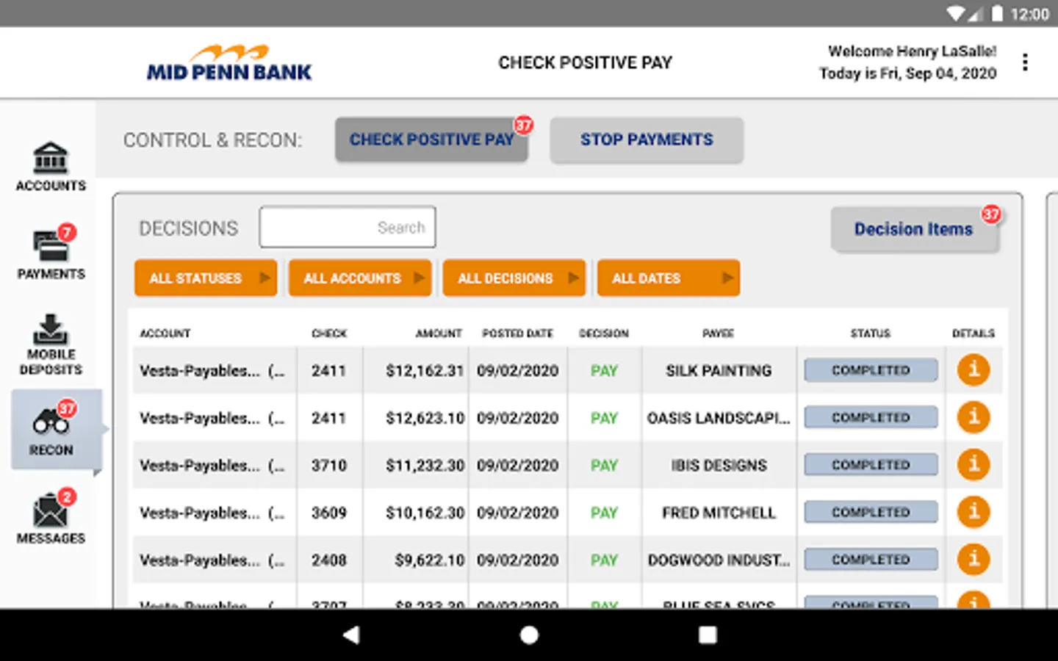Tap the Android recent apps button
The image size is (1058, 661).
708,635
